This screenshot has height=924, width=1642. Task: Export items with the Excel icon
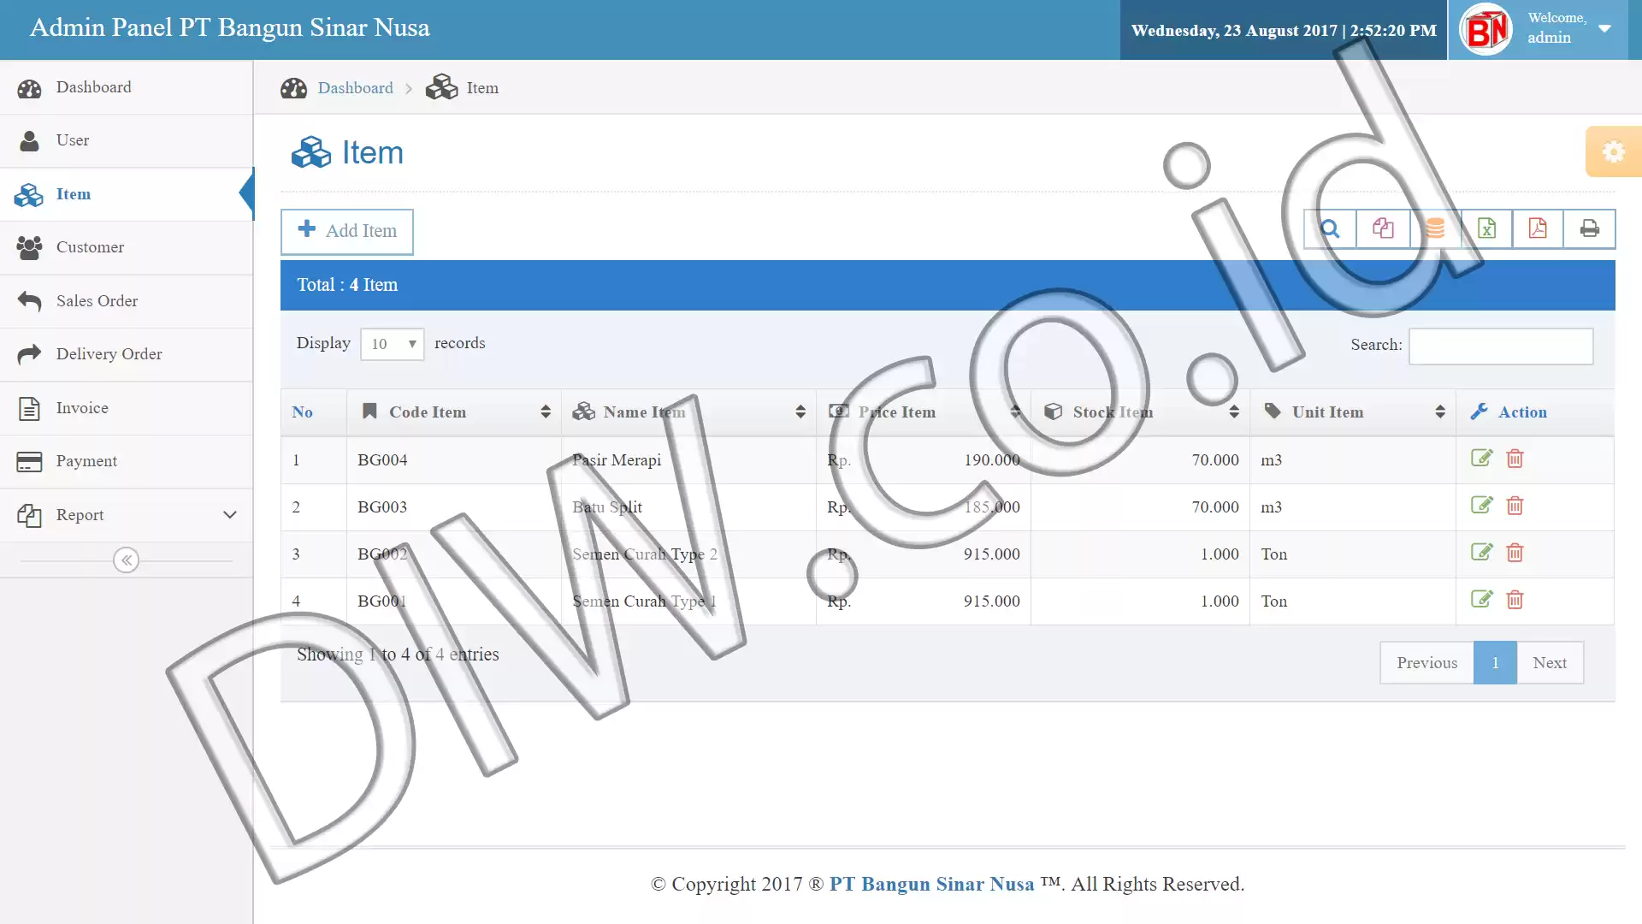coord(1486,229)
